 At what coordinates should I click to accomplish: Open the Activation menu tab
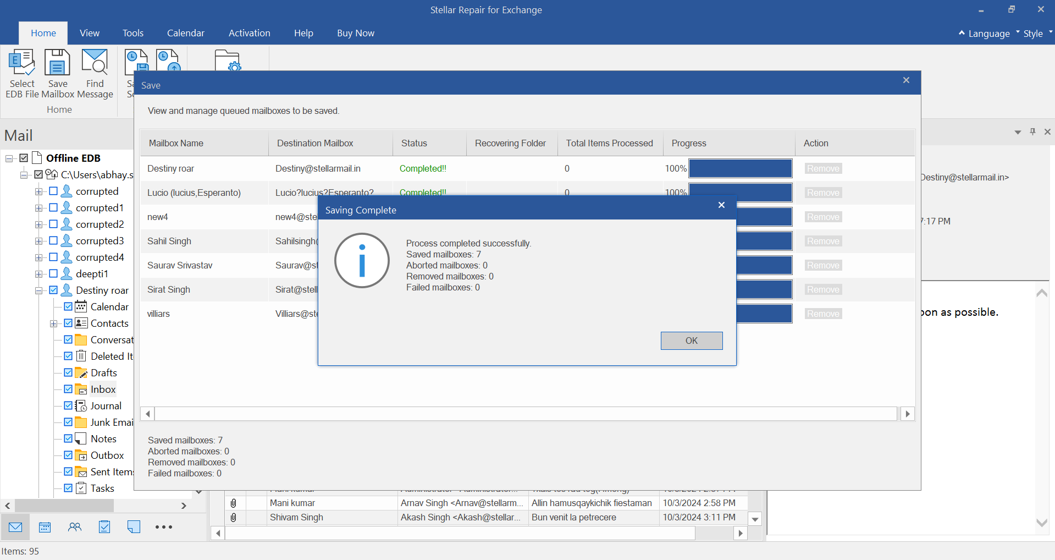(x=249, y=33)
